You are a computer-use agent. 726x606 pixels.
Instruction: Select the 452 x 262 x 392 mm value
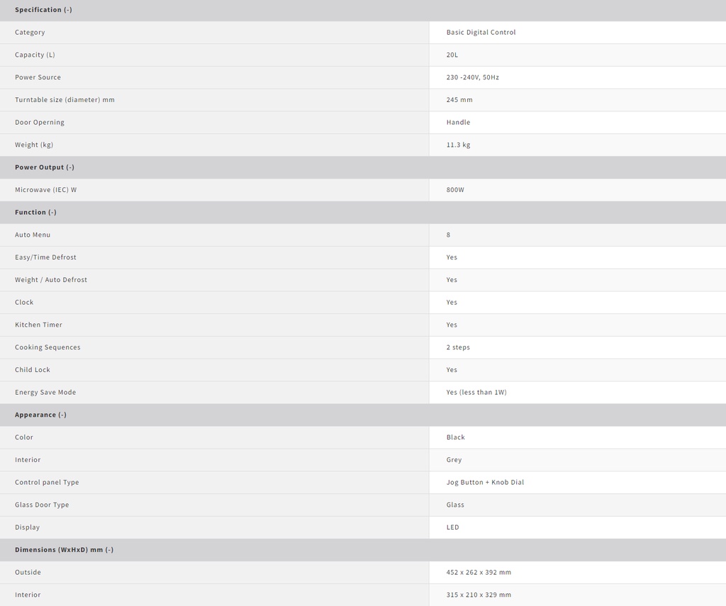479,573
